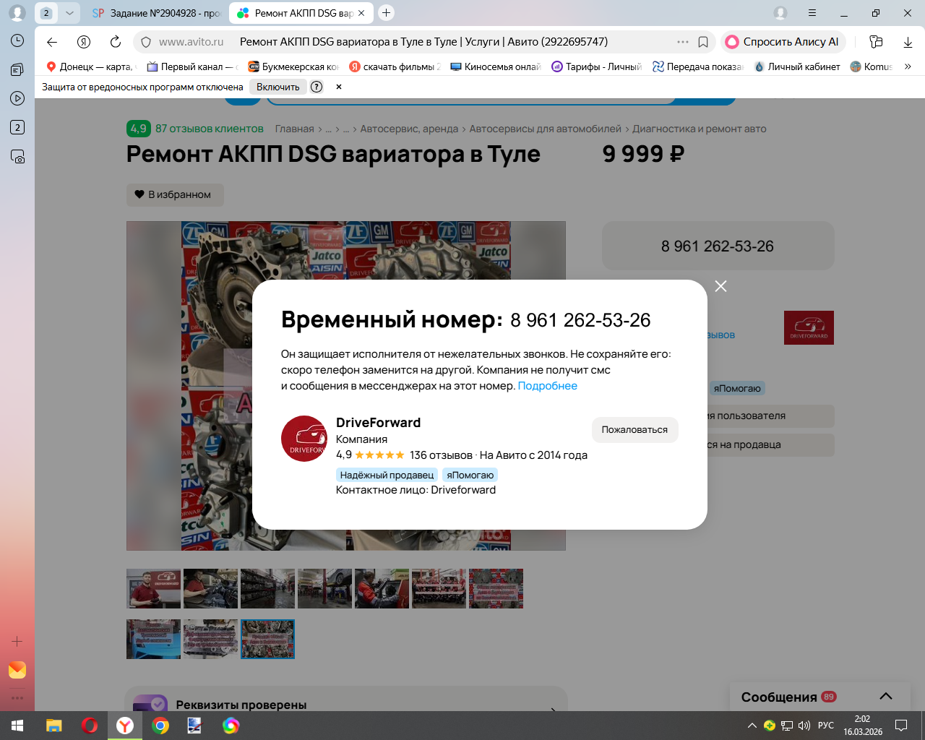The height and width of the screenshot is (740, 925).
Task: Open the sidebar screenshot tool
Action: coord(17,156)
